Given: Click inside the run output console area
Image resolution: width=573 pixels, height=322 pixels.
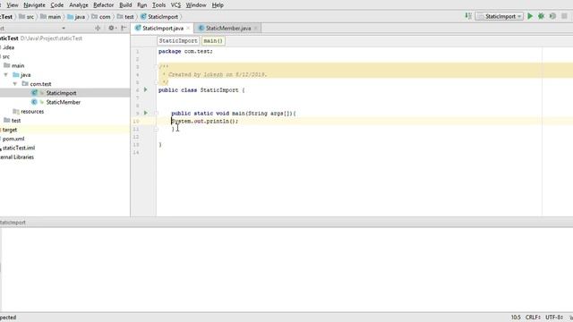Looking at the screenshot, I should [286, 269].
